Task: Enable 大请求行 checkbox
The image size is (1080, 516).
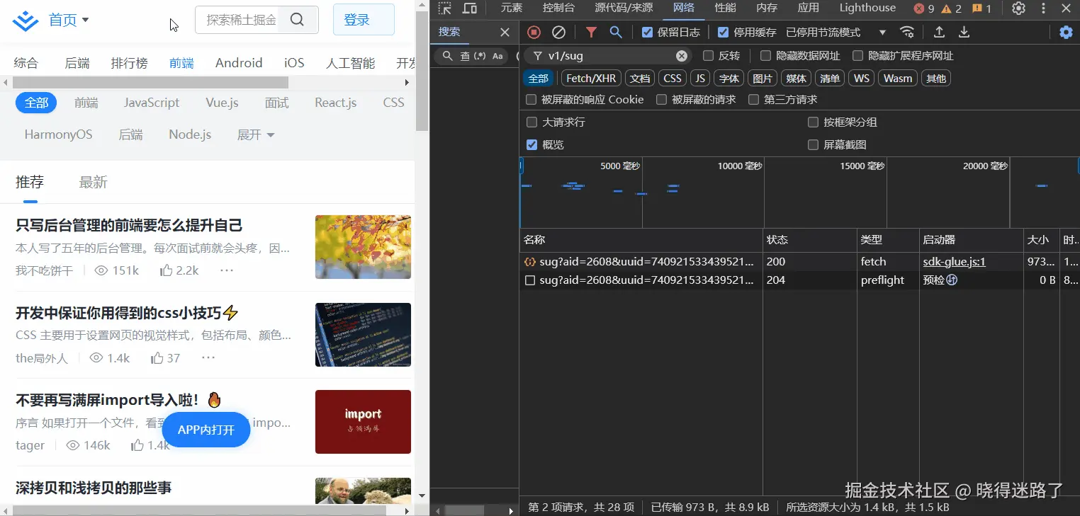Action: [x=531, y=122]
